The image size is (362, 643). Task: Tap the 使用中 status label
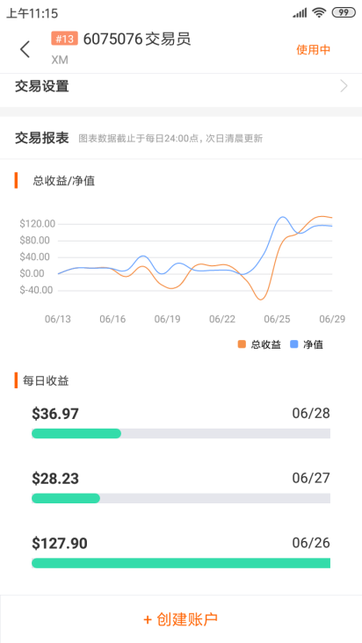(314, 50)
